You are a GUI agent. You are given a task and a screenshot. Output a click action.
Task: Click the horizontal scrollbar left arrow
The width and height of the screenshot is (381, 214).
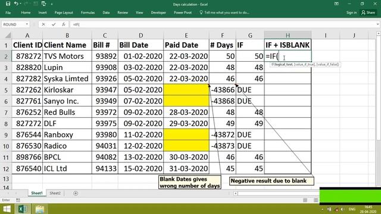[x=236, y=193]
